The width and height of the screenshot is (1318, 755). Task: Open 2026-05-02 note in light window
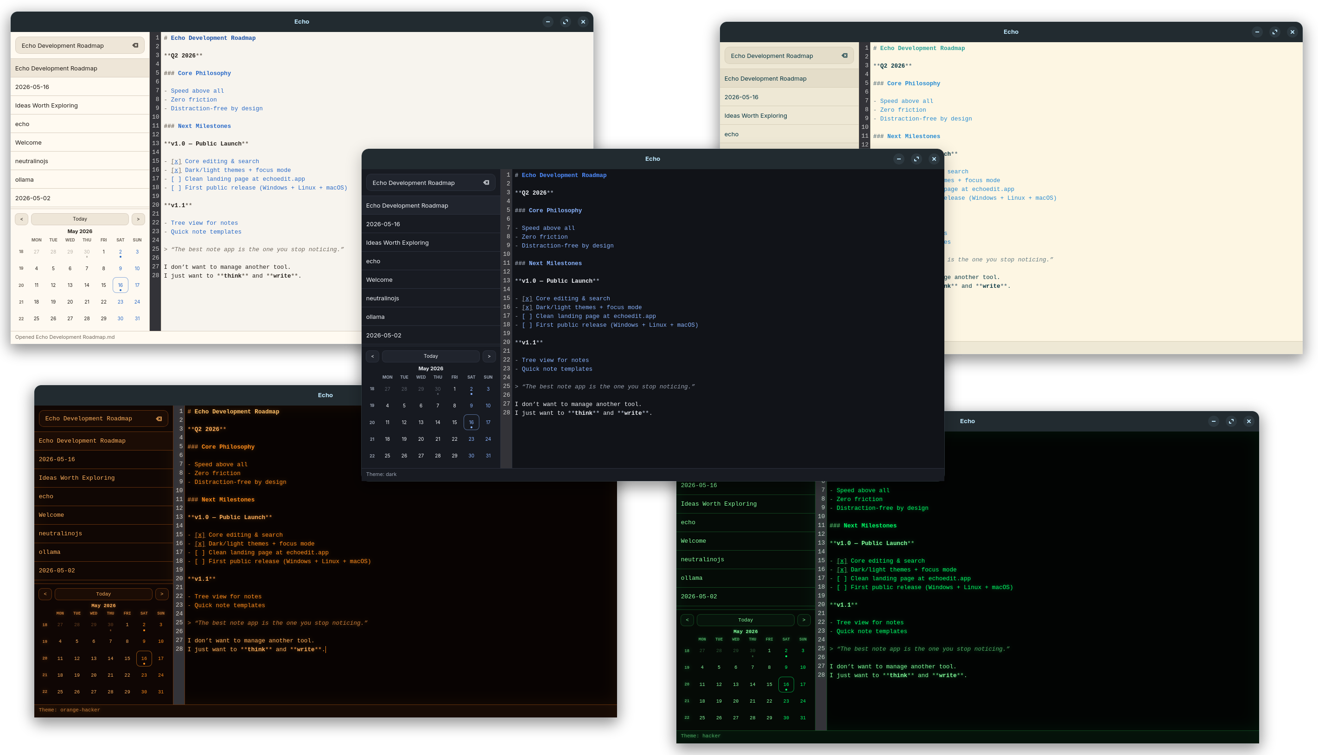pos(80,198)
